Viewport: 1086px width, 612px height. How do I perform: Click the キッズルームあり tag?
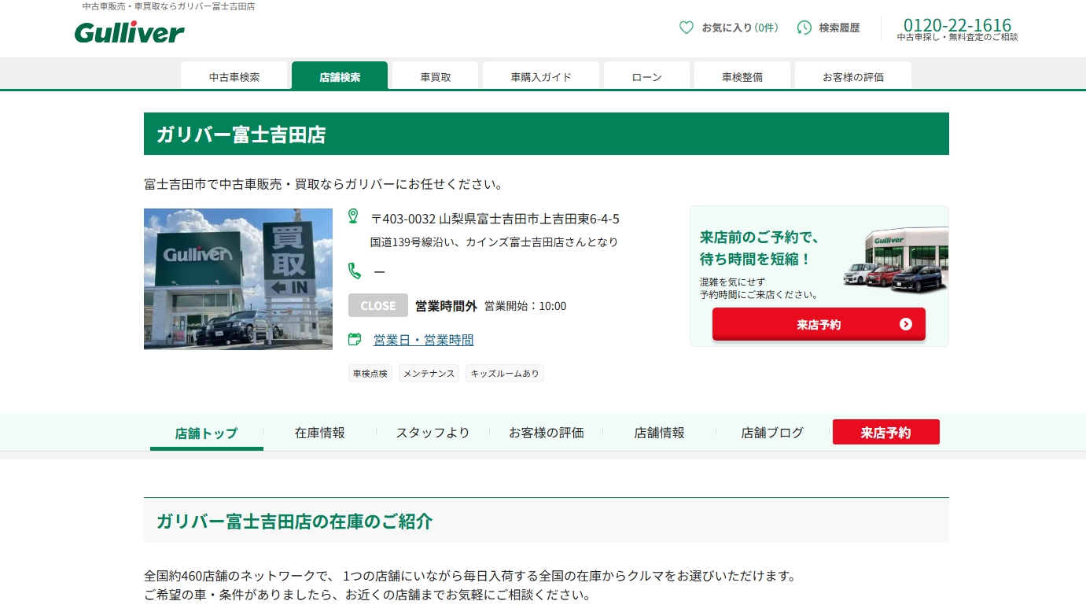tap(504, 374)
